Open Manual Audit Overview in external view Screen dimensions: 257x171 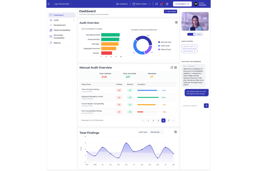(172, 67)
